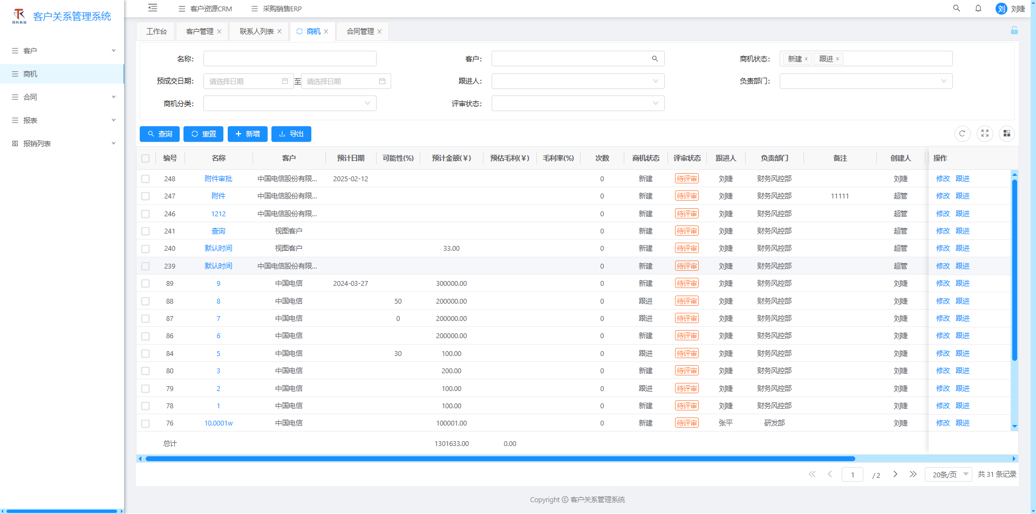Remove the 跟进 status tag
Image resolution: width=1036 pixels, height=514 pixels.
pyautogui.click(x=837, y=59)
